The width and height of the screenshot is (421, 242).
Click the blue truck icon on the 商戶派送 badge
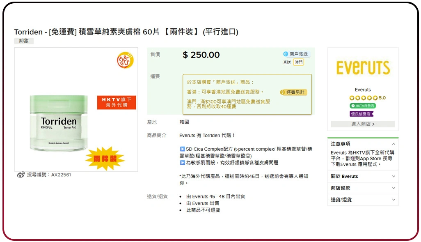[x=285, y=54]
